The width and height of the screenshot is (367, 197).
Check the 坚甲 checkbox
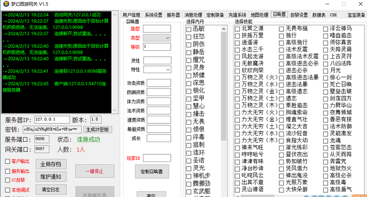click(189, 99)
